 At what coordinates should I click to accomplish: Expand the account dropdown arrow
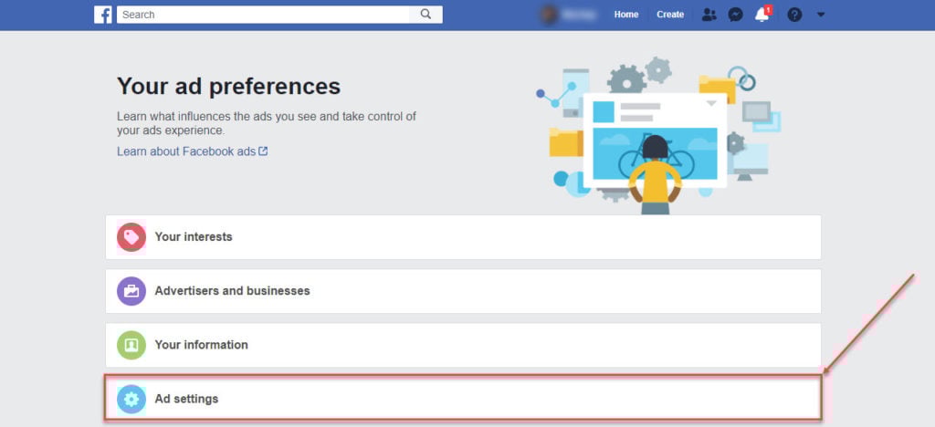(821, 15)
